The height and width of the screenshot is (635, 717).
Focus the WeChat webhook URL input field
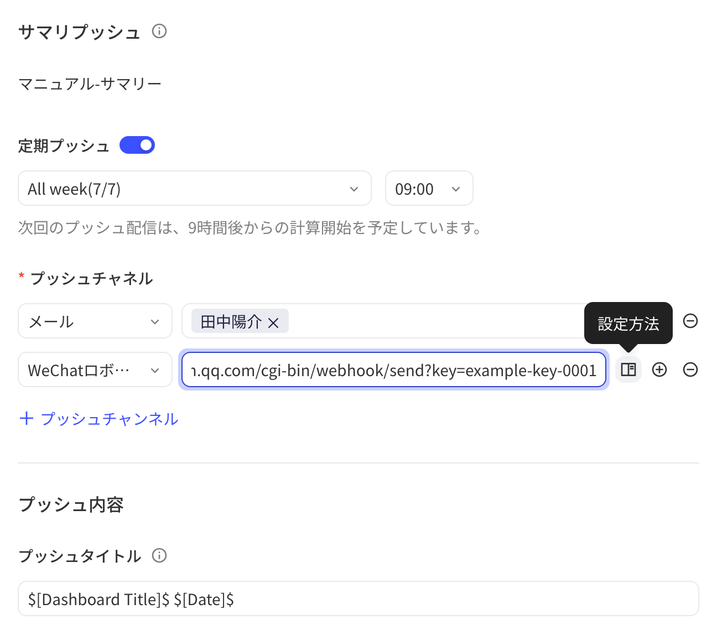(x=394, y=369)
